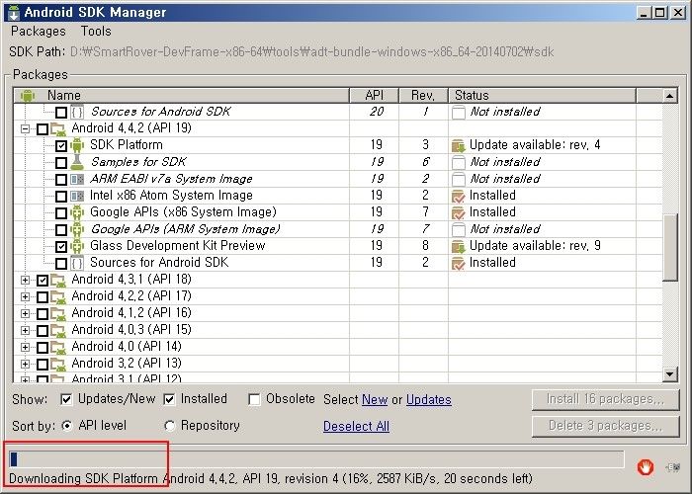692x494 pixels.
Task: Click the New link to select new packages
Action: pyautogui.click(x=375, y=399)
